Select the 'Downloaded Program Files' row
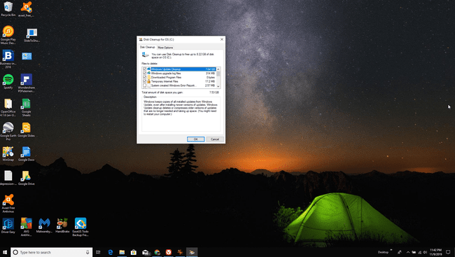 179,77
